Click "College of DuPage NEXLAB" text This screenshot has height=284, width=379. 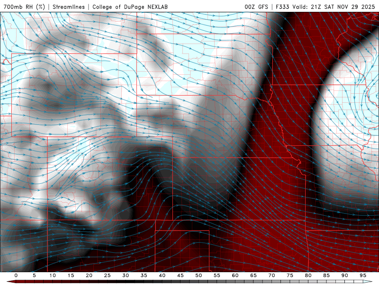tap(130, 7)
